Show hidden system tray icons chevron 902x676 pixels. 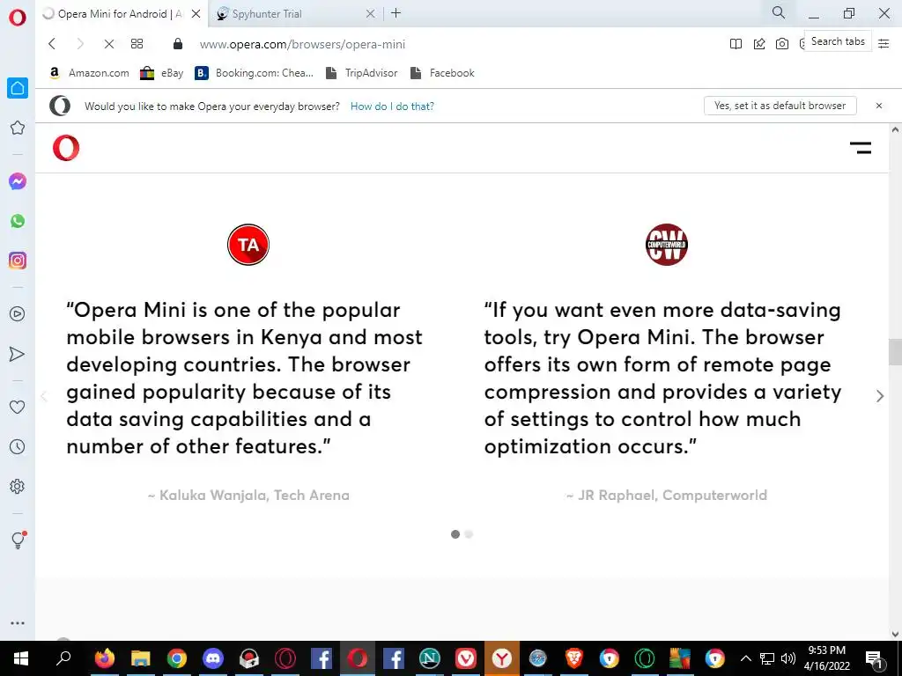tap(745, 658)
